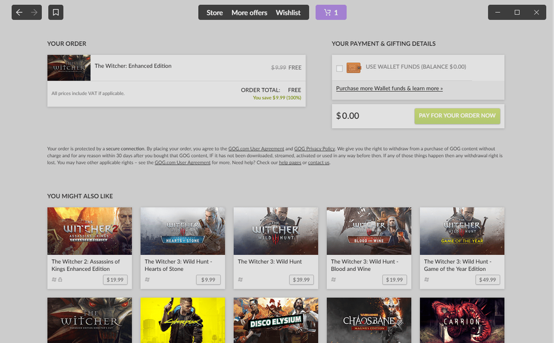Click the forward navigation arrow

34,12
